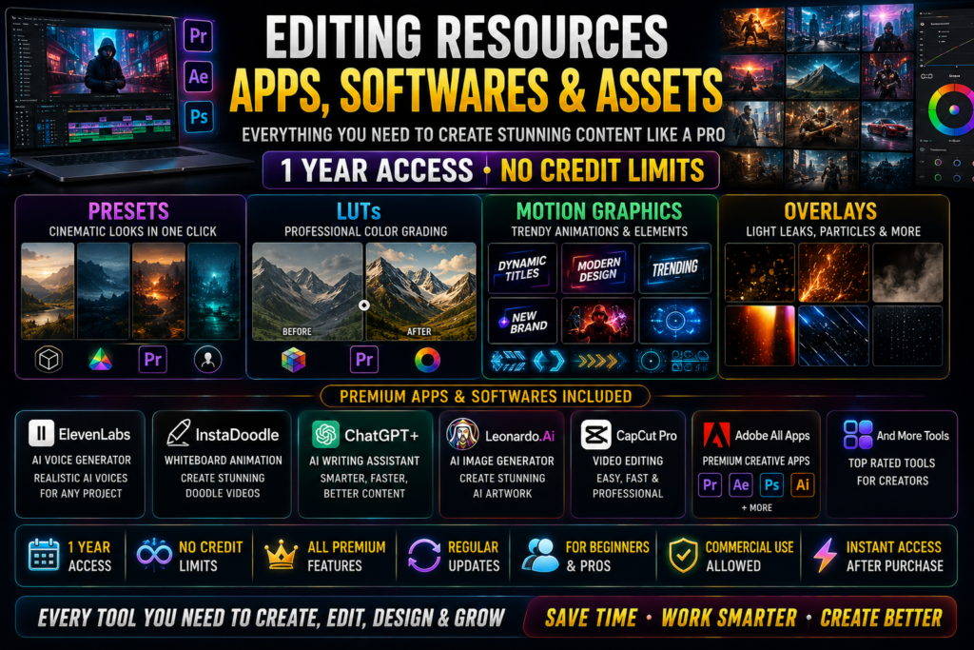Screen dimensions: 974x650
Task: Click the "+ MORE" text in Adobe card
Action: point(756,507)
